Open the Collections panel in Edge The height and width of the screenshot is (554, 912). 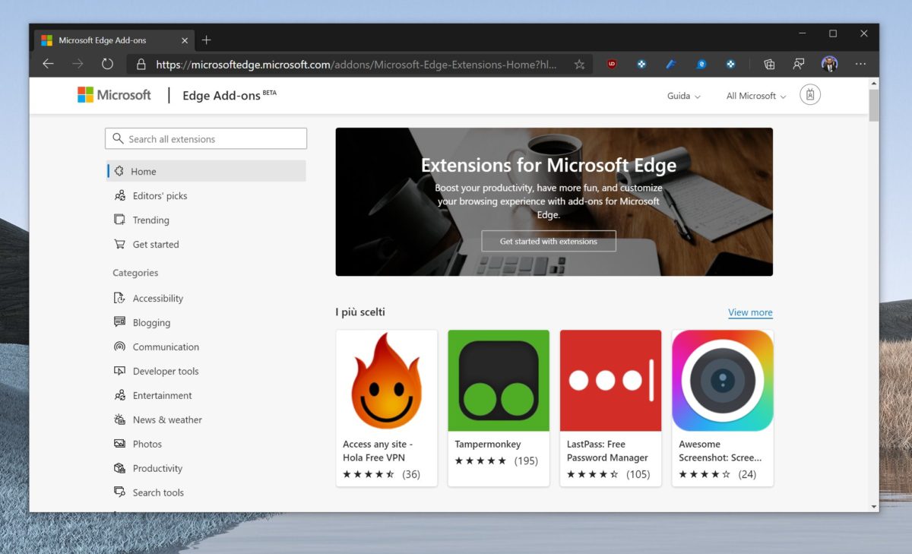pyautogui.click(x=768, y=64)
